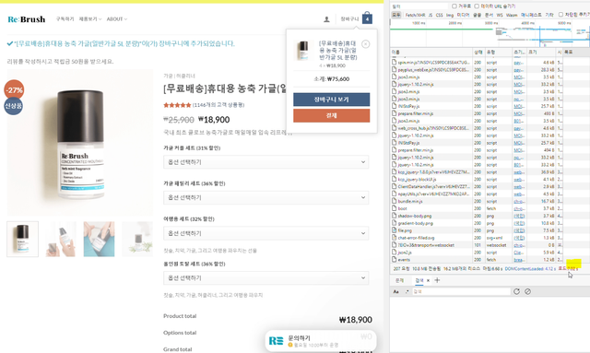Select kcp_jquery.blockUI.js request row
The image size is (590, 353).
[490, 179]
